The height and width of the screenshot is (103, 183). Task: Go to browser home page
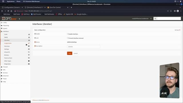tap(11, 11)
